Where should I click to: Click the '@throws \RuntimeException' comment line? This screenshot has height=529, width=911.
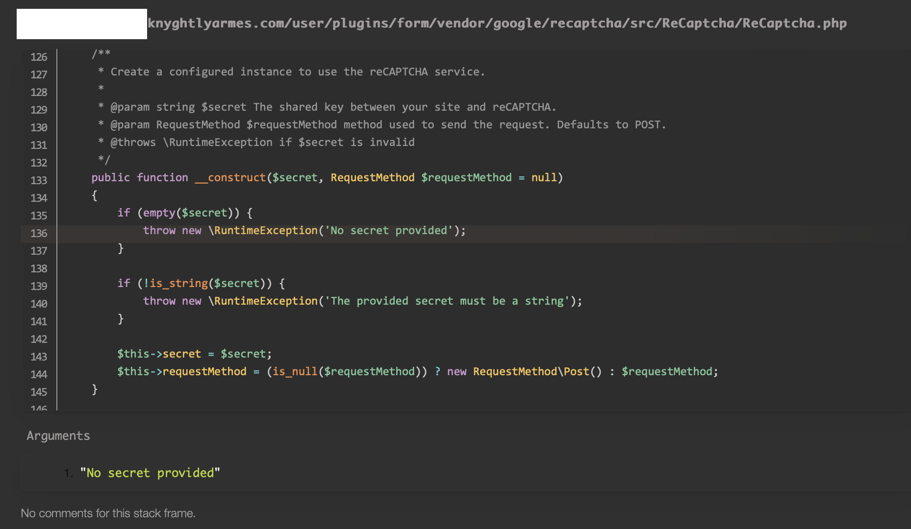tap(256, 142)
